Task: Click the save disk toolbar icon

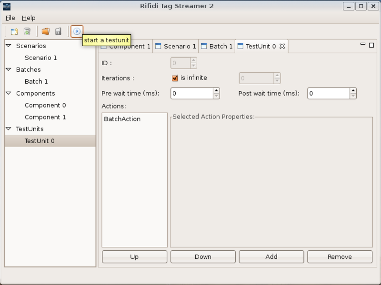Action: pos(58,31)
